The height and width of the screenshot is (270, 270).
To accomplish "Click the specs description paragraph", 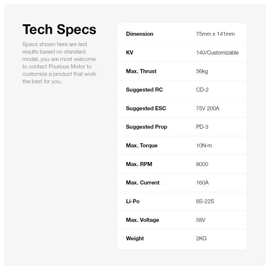I will [x=59, y=63].
